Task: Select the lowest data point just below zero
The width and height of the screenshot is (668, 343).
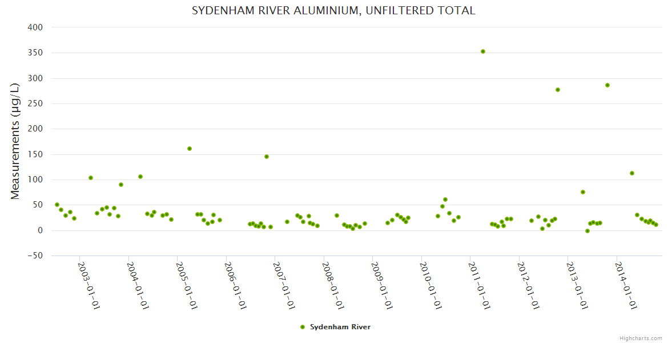Action: point(587,231)
